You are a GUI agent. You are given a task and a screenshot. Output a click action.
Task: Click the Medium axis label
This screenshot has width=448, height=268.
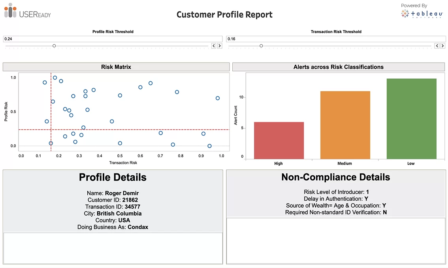344,164
